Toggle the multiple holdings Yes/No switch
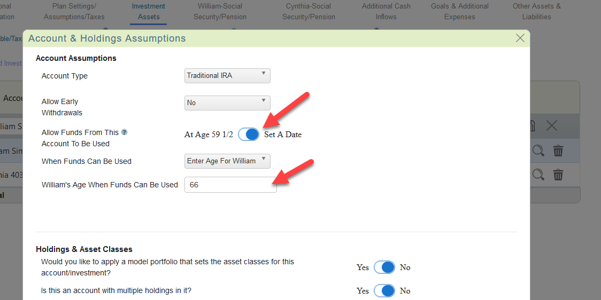 (x=384, y=290)
